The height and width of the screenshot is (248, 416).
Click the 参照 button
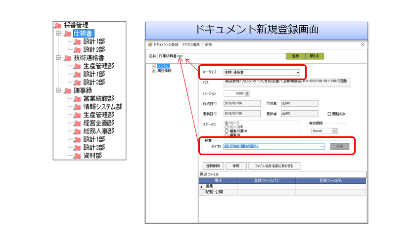236,166
